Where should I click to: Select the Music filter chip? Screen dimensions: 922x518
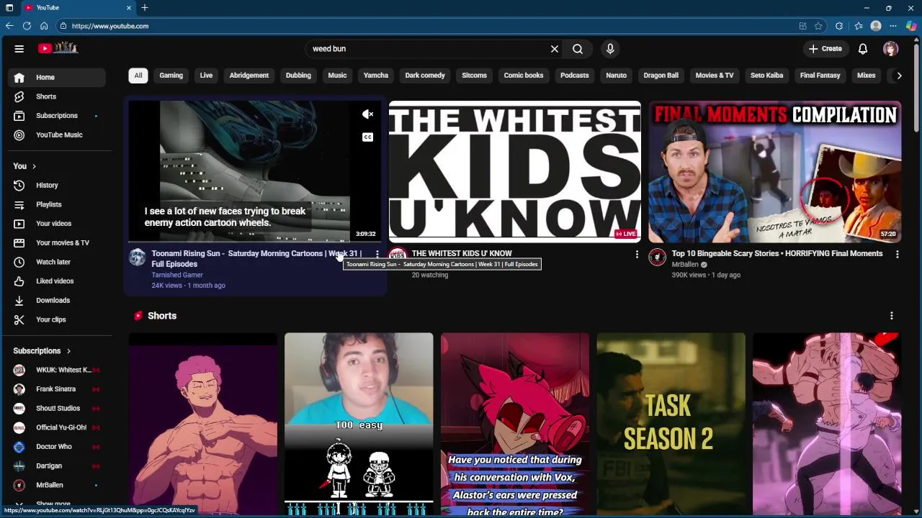click(337, 76)
